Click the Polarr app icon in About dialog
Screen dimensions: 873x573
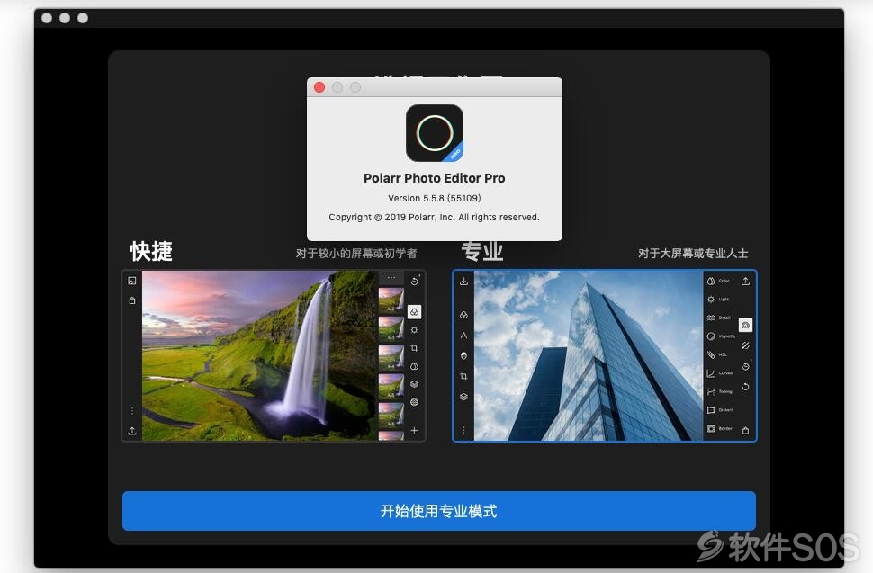pos(435,133)
